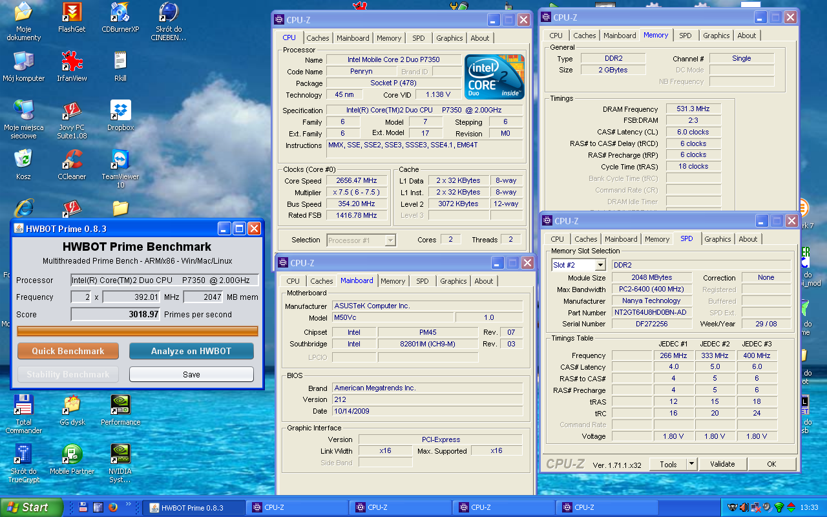Click the motherboard Model value M50Vc

pyautogui.click(x=393, y=317)
